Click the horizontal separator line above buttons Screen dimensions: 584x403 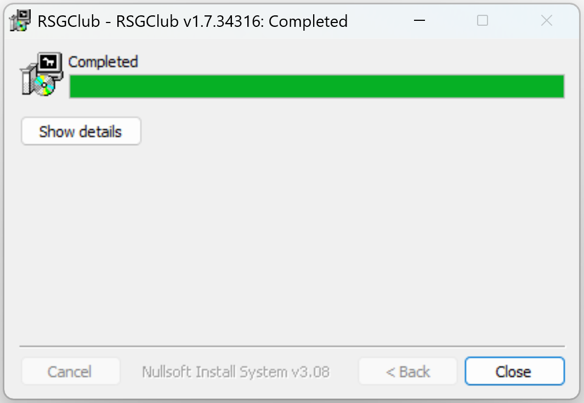[292, 347]
